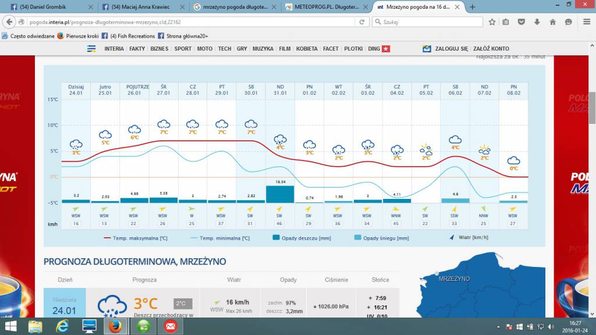Open the Interia hamburger menu icon
Screen dimensions: 596x335
pyautogui.click(x=91, y=49)
